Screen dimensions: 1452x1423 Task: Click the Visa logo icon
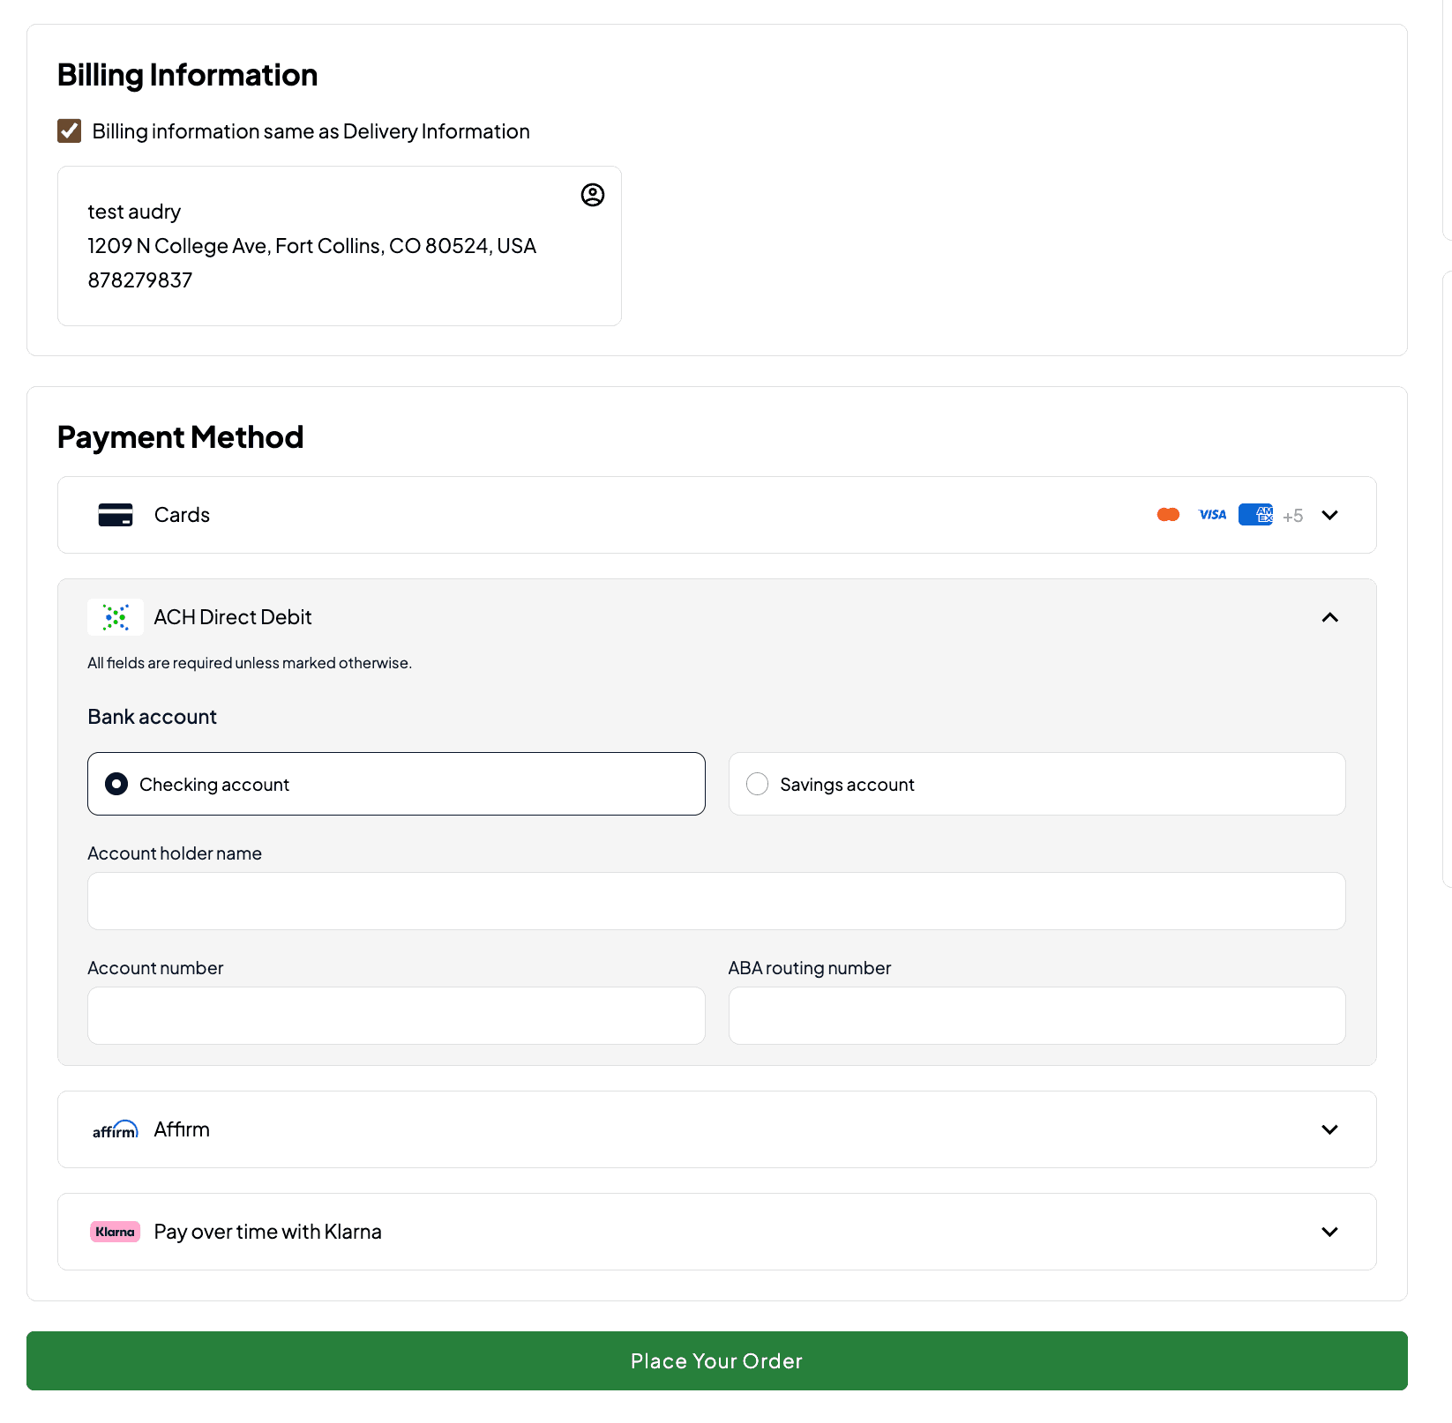[1212, 515]
